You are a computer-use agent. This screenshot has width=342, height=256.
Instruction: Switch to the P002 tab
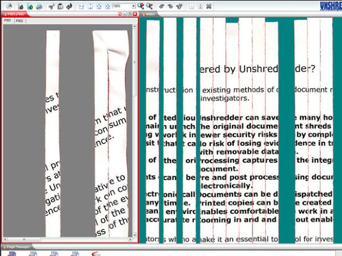pyautogui.click(x=19, y=20)
